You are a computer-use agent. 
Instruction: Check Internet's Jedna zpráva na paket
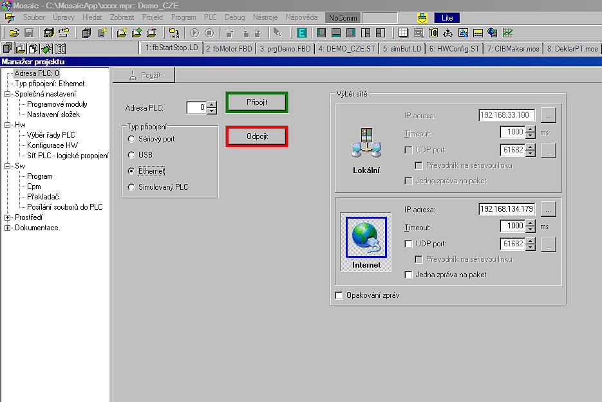coord(408,275)
